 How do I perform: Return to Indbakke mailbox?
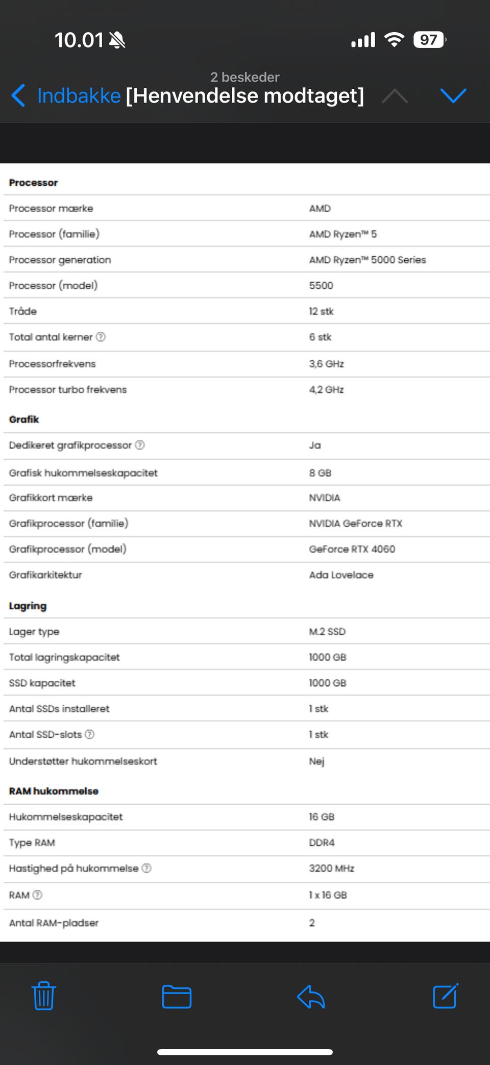79,95
